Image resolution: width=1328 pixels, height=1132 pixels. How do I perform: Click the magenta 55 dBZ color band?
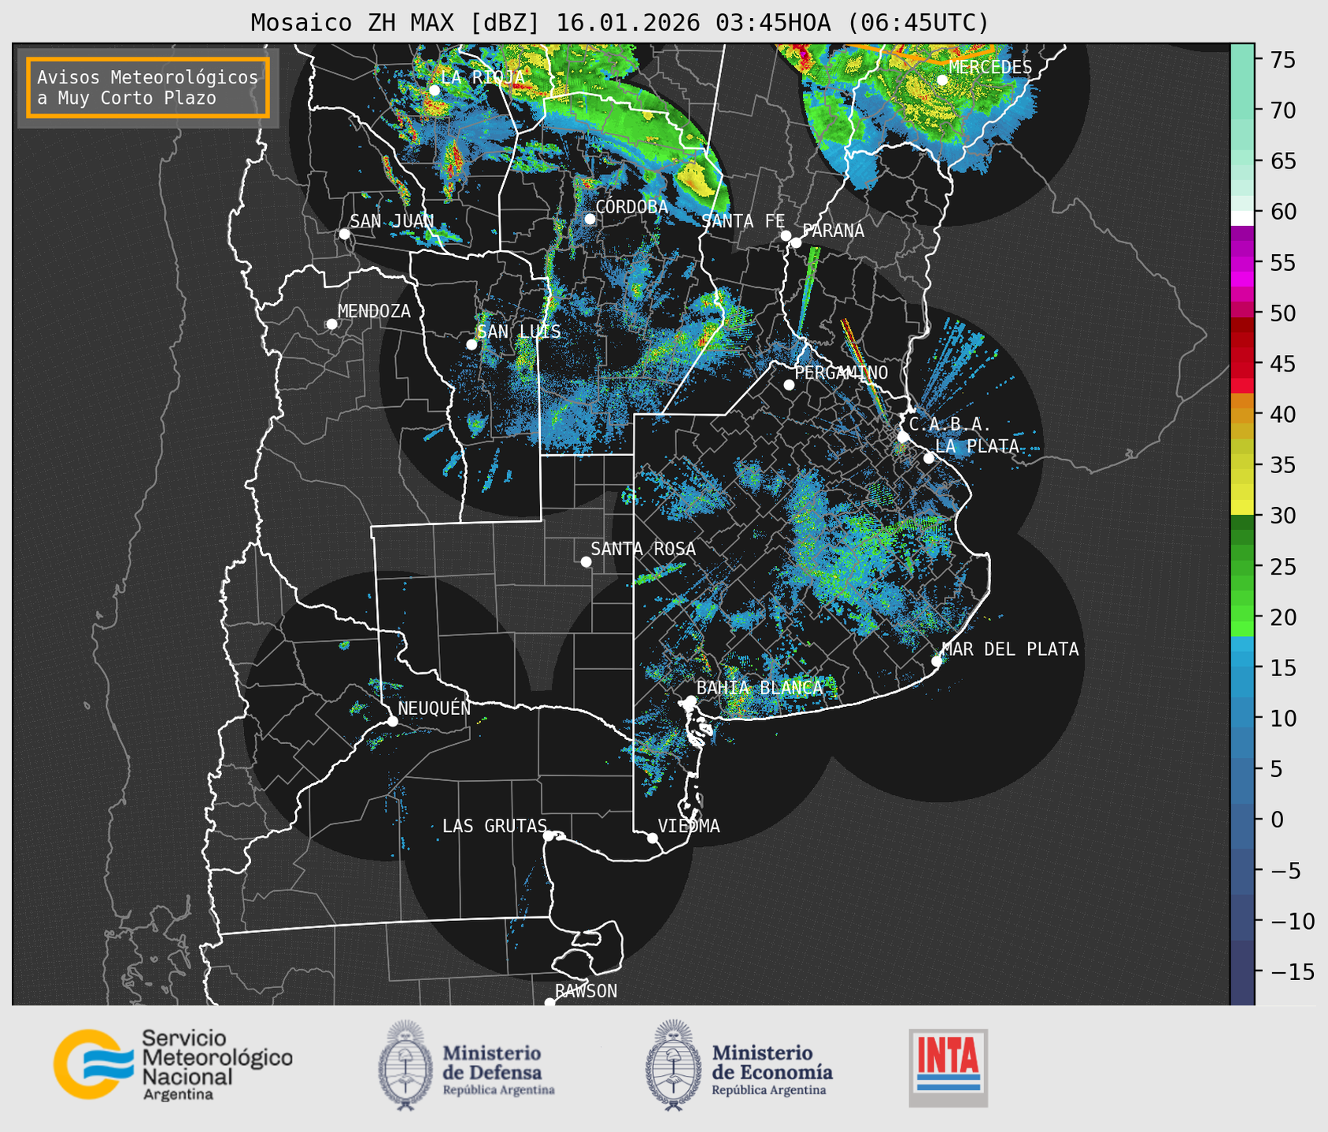(x=1241, y=264)
